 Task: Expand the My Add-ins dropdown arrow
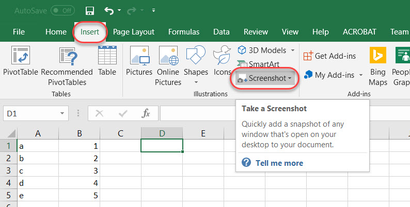coord(361,75)
